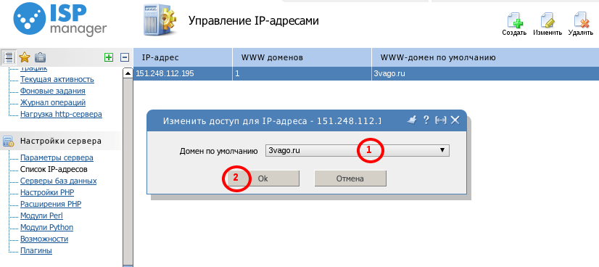Select Список IP-адресов menu item
The height and width of the screenshot is (267, 599).
pyautogui.click(x=54, y=169)
